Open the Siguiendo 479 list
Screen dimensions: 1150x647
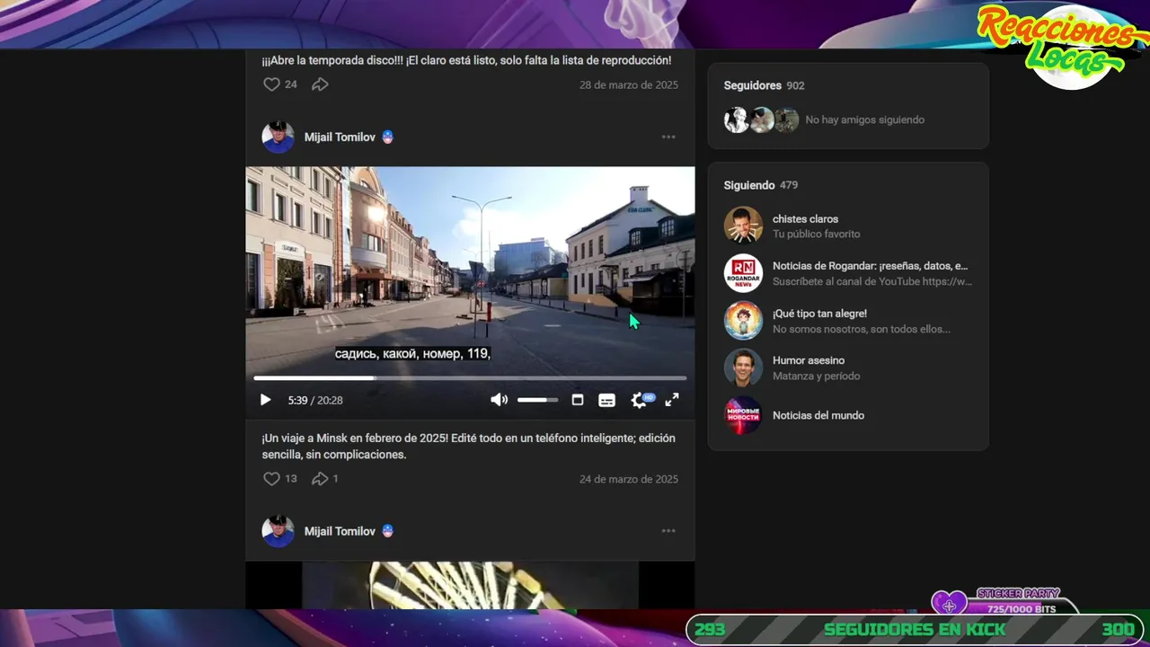[761, 185]
